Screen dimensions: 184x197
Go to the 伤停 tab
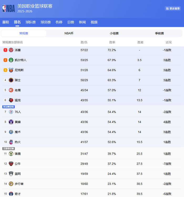click(59, 22)
